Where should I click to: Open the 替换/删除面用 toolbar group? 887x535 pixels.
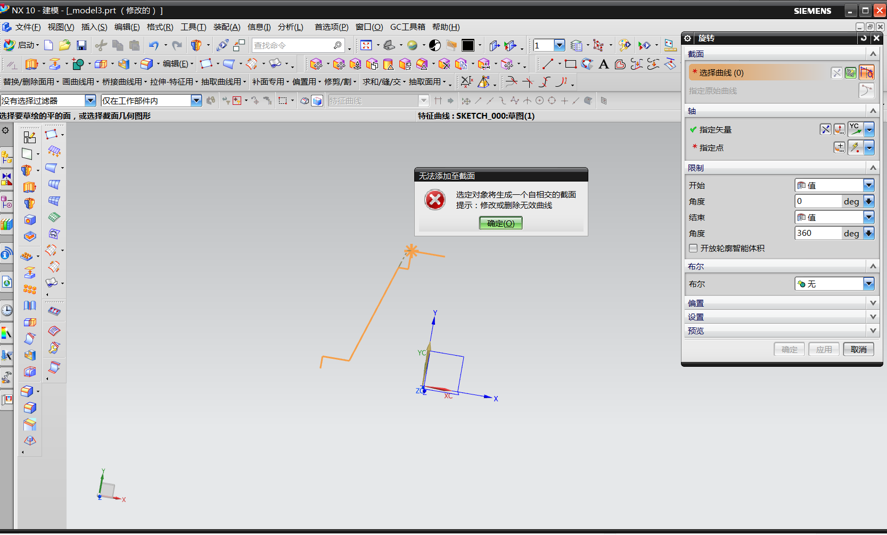pyautogui.click(x=31, y=81)
